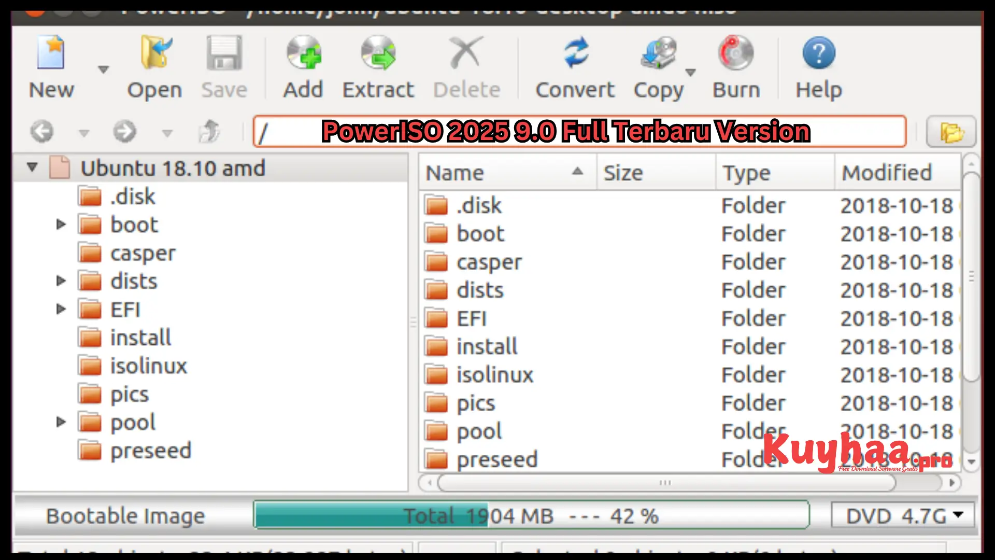Extract files from the ISO
The image size is (995, 560).
pyautogui.click(x=378, y=65)
